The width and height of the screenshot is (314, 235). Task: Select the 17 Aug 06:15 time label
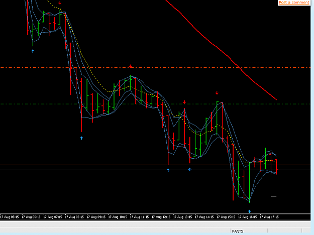click(x=31, y=217)
